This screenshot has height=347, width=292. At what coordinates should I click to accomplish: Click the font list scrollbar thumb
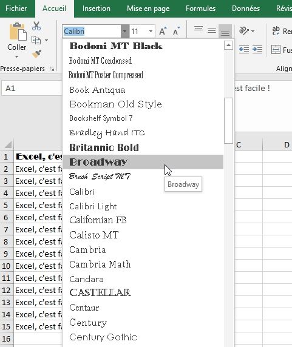228,121
